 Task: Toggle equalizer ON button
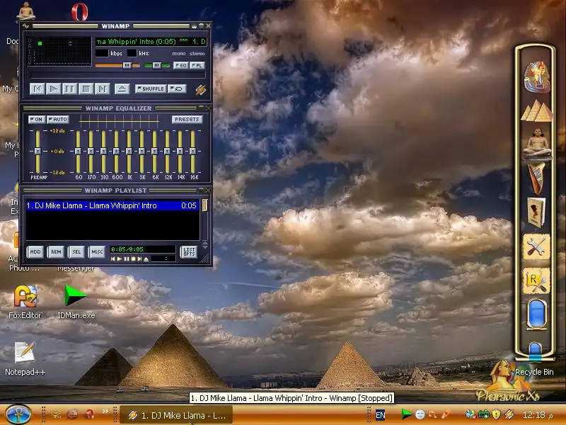[x=37, y=119]
